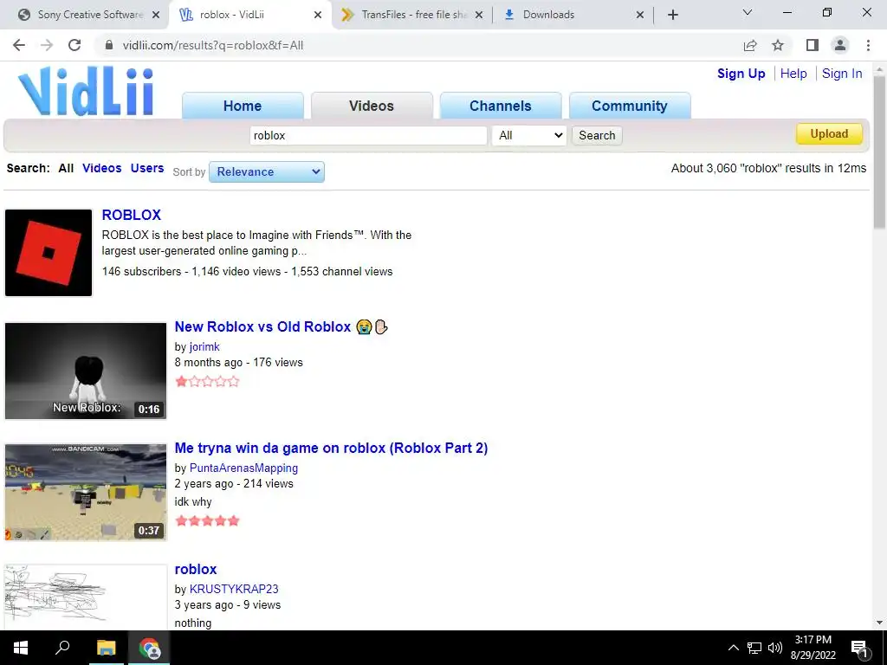This screenshot has height=665, width=887.
Task: Open Windows taskbar search
Action: pyautogui.click(x=62, y=648)
